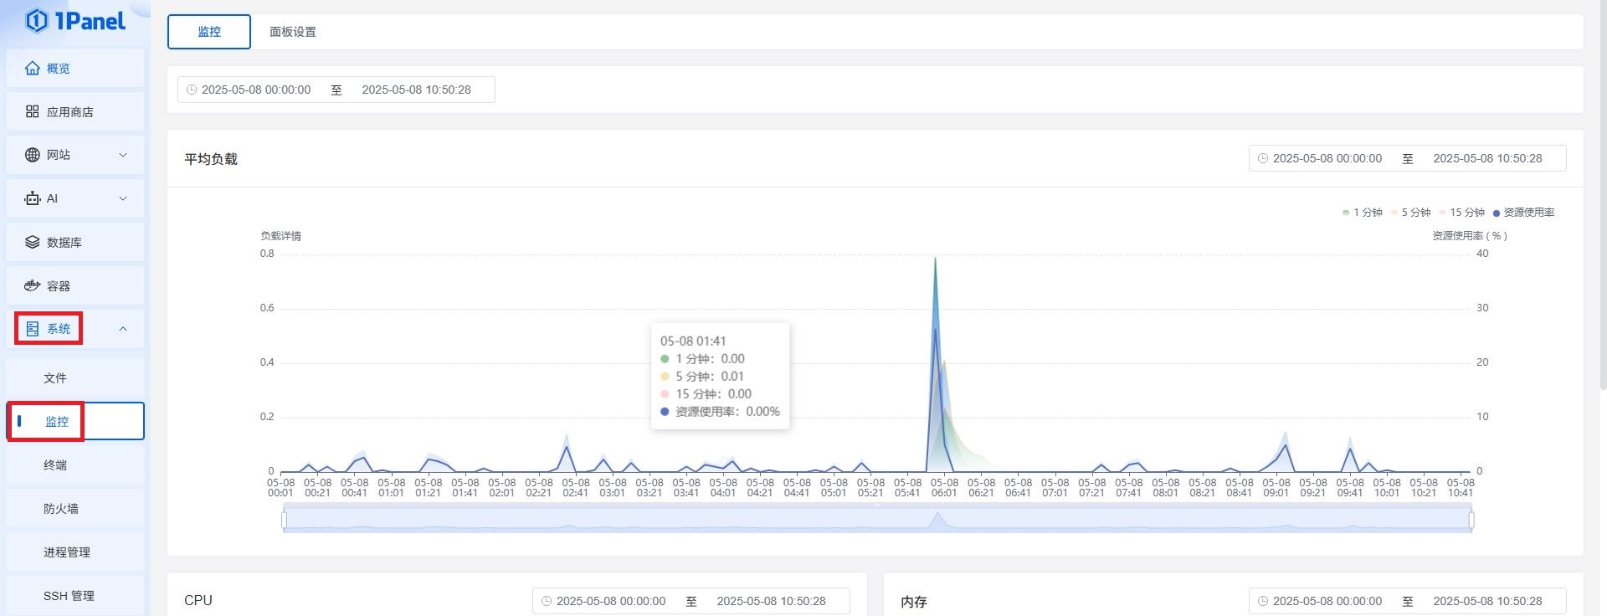Open 防火墙 in the sidebar
This screenshot has width=1607, height=616.
75,509
